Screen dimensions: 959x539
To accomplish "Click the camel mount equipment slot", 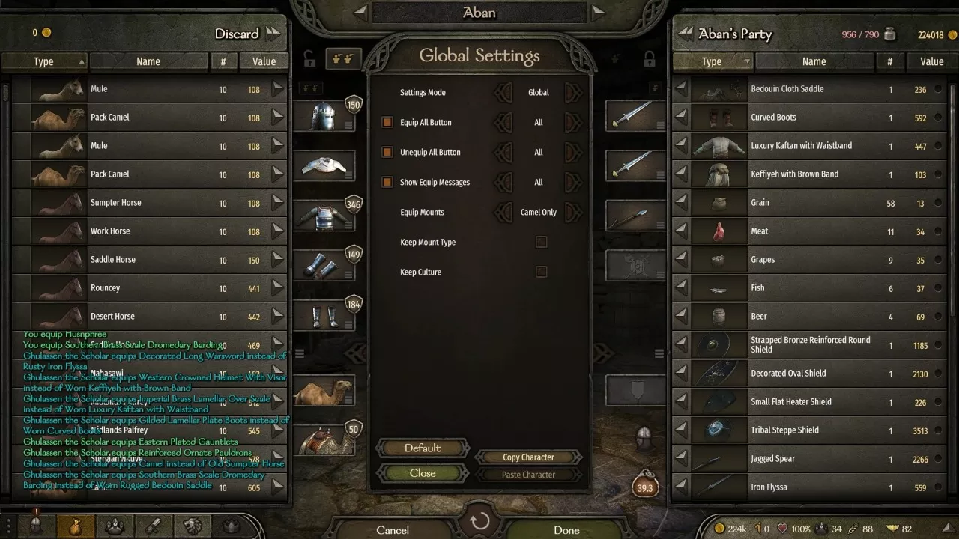I will [324, 391].
